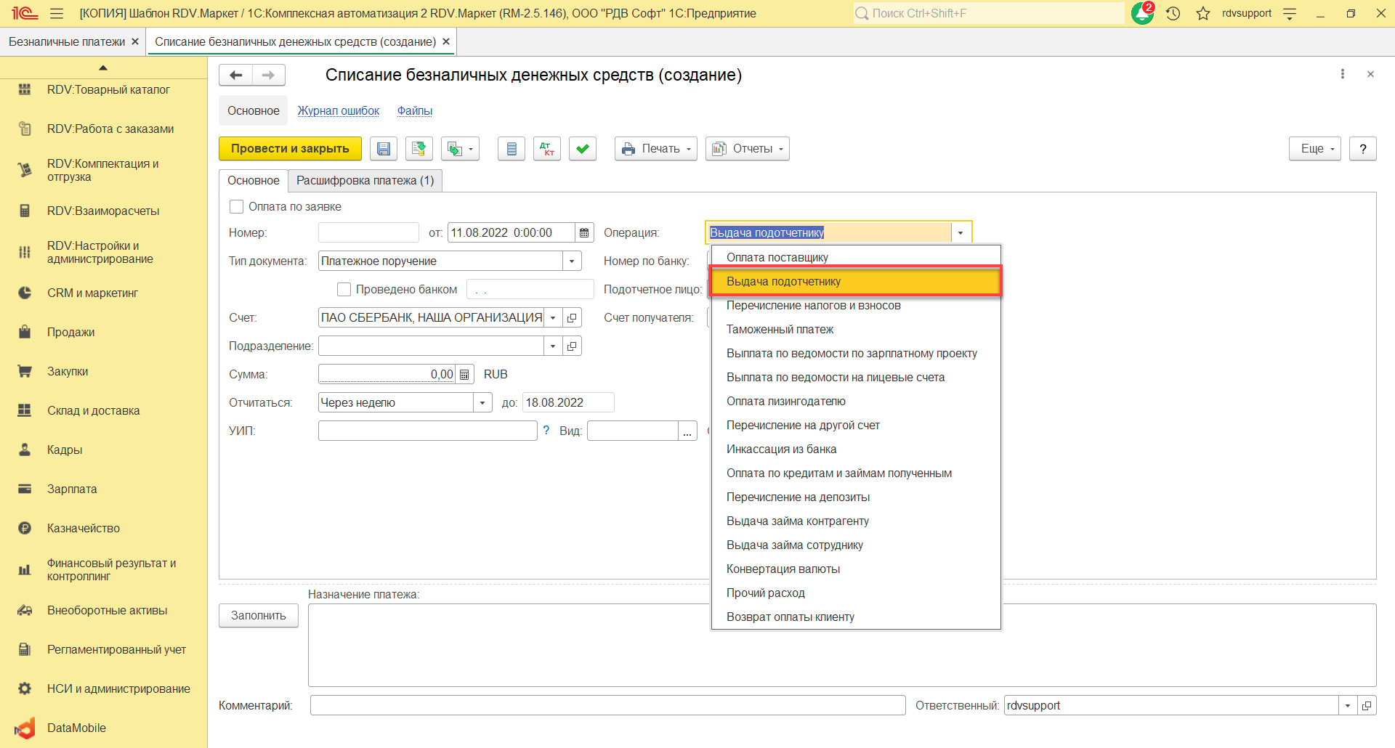Open the calendar picker next to document date
Viewport: 1395px width, 748px height.
click(x=584, y=233)
